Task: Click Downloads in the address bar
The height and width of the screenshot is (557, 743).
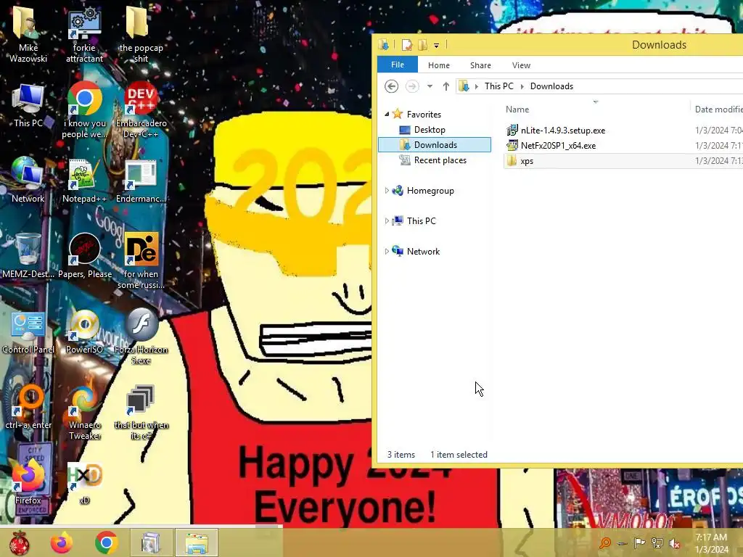Action: click(551, 86)
